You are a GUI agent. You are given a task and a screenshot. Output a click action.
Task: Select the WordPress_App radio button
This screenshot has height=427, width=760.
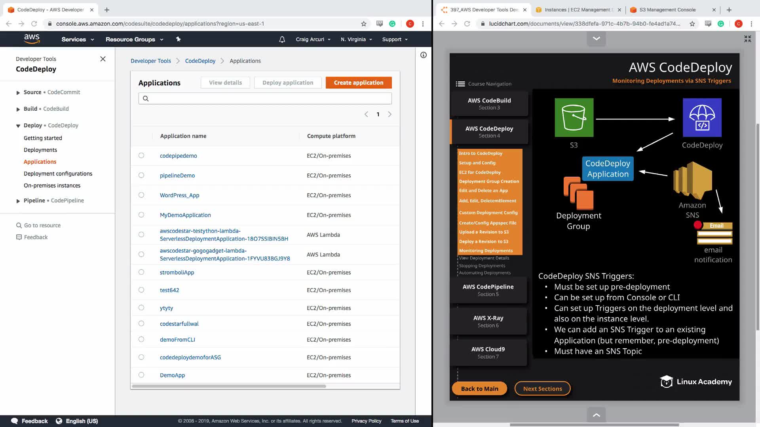pyautogui.click(x=141, y=195)
